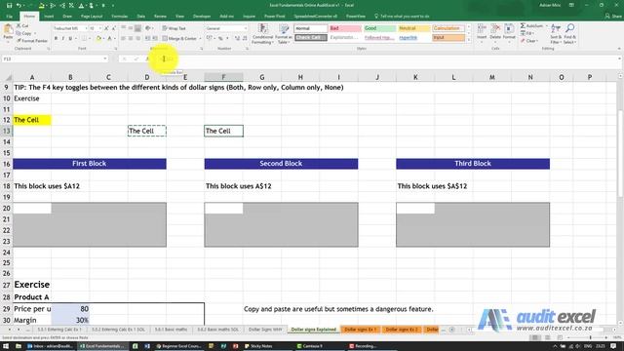Open the Windows Start menu
The width and height of the screenshot is (624, 351).
6,346
